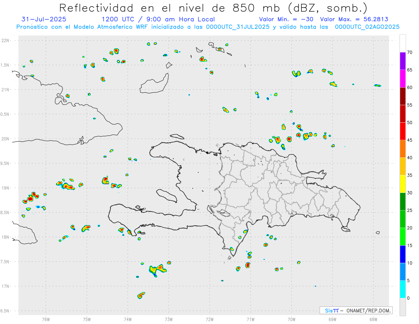
Task: Click the 'Valor Max. = 56.2813' text
Action: point(354,19)
